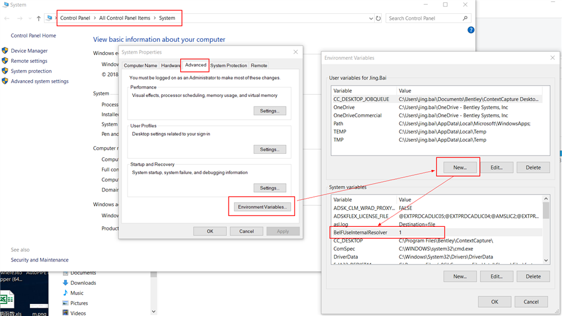Switch to Computer Name tab
The width and height of the screenshot is (562, 316).
pos(140,66)
